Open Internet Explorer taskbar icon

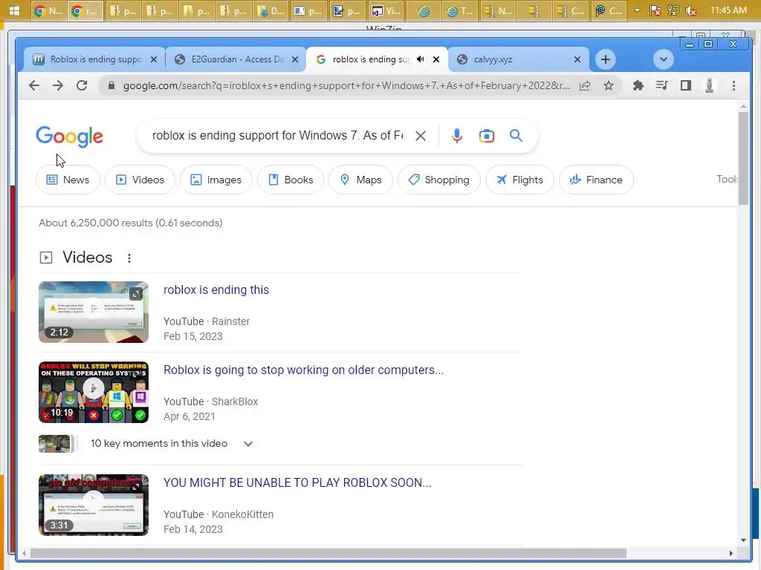pyautogui.click(x=424, y=10)
